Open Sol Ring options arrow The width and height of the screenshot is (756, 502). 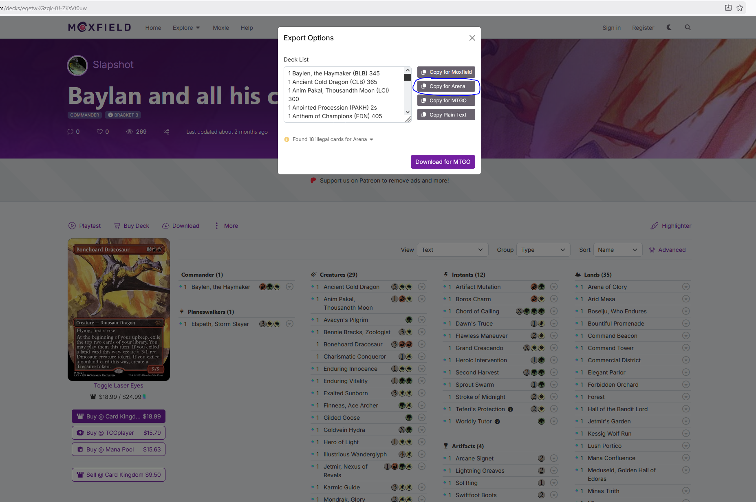pos(554,483)
